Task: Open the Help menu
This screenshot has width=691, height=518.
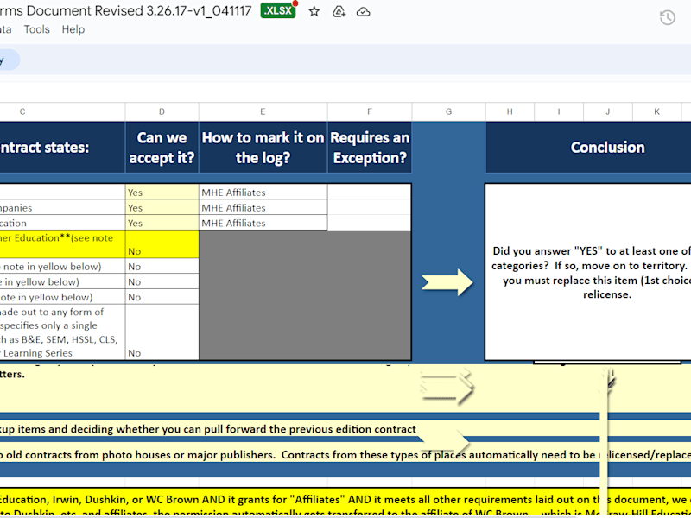Action: (x=73, y=29)
